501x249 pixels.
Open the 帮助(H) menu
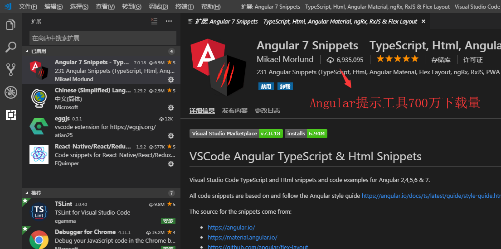tap(211, 6)
